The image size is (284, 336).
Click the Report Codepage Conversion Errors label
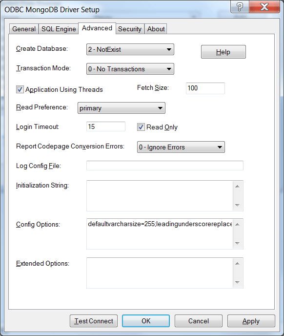(70, 147)
